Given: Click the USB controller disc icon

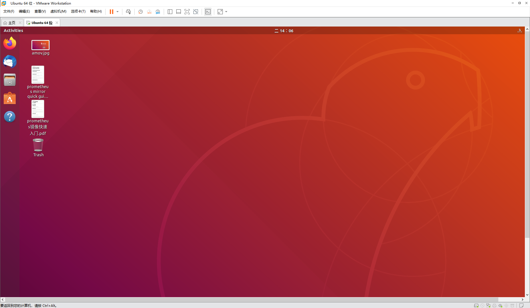Looking at the screenshot, I should coord(506,305).
